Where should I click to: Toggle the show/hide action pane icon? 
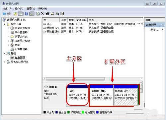pos(32,14)
